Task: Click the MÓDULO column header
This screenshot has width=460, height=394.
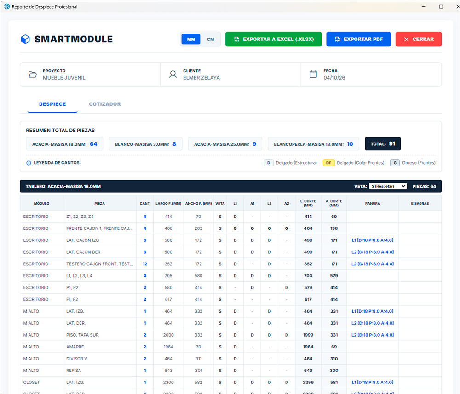Action: pos(42,204)
